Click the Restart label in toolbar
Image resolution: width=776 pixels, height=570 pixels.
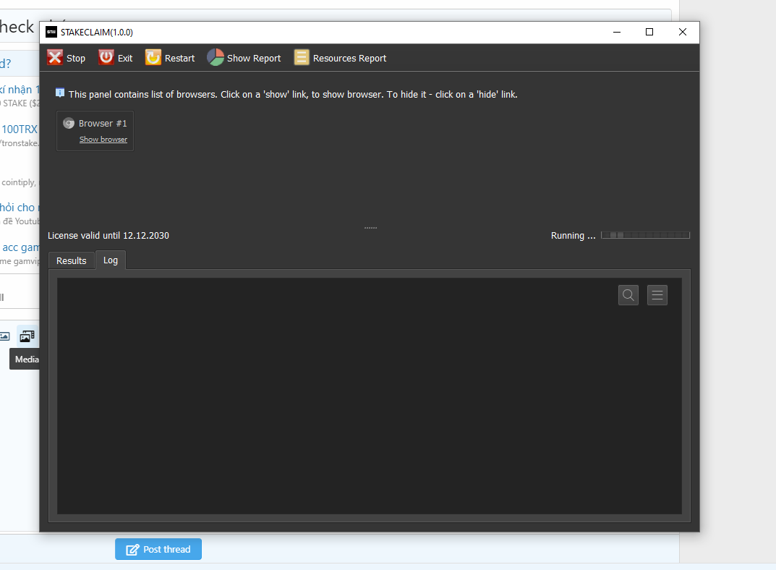(179, 59)
